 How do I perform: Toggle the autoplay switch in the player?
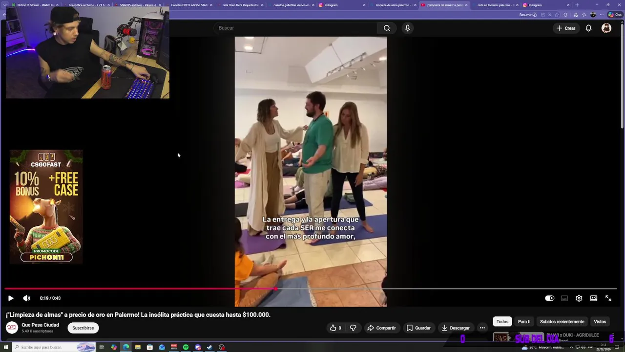[x=549, y=298]
